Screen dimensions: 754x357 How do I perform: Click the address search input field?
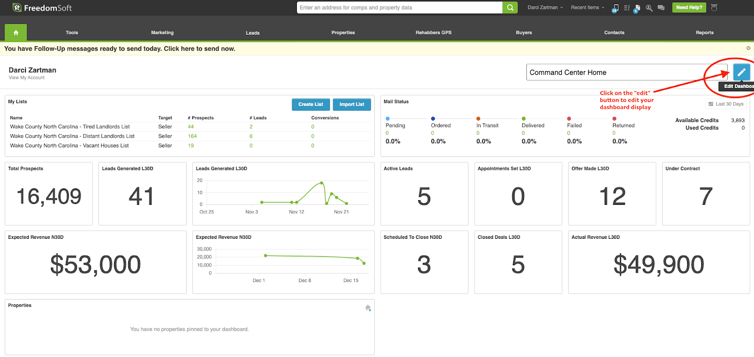[400, 8]
